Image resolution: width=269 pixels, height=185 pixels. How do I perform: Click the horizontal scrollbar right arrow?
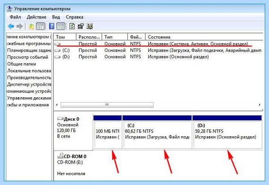coord(260,105)
